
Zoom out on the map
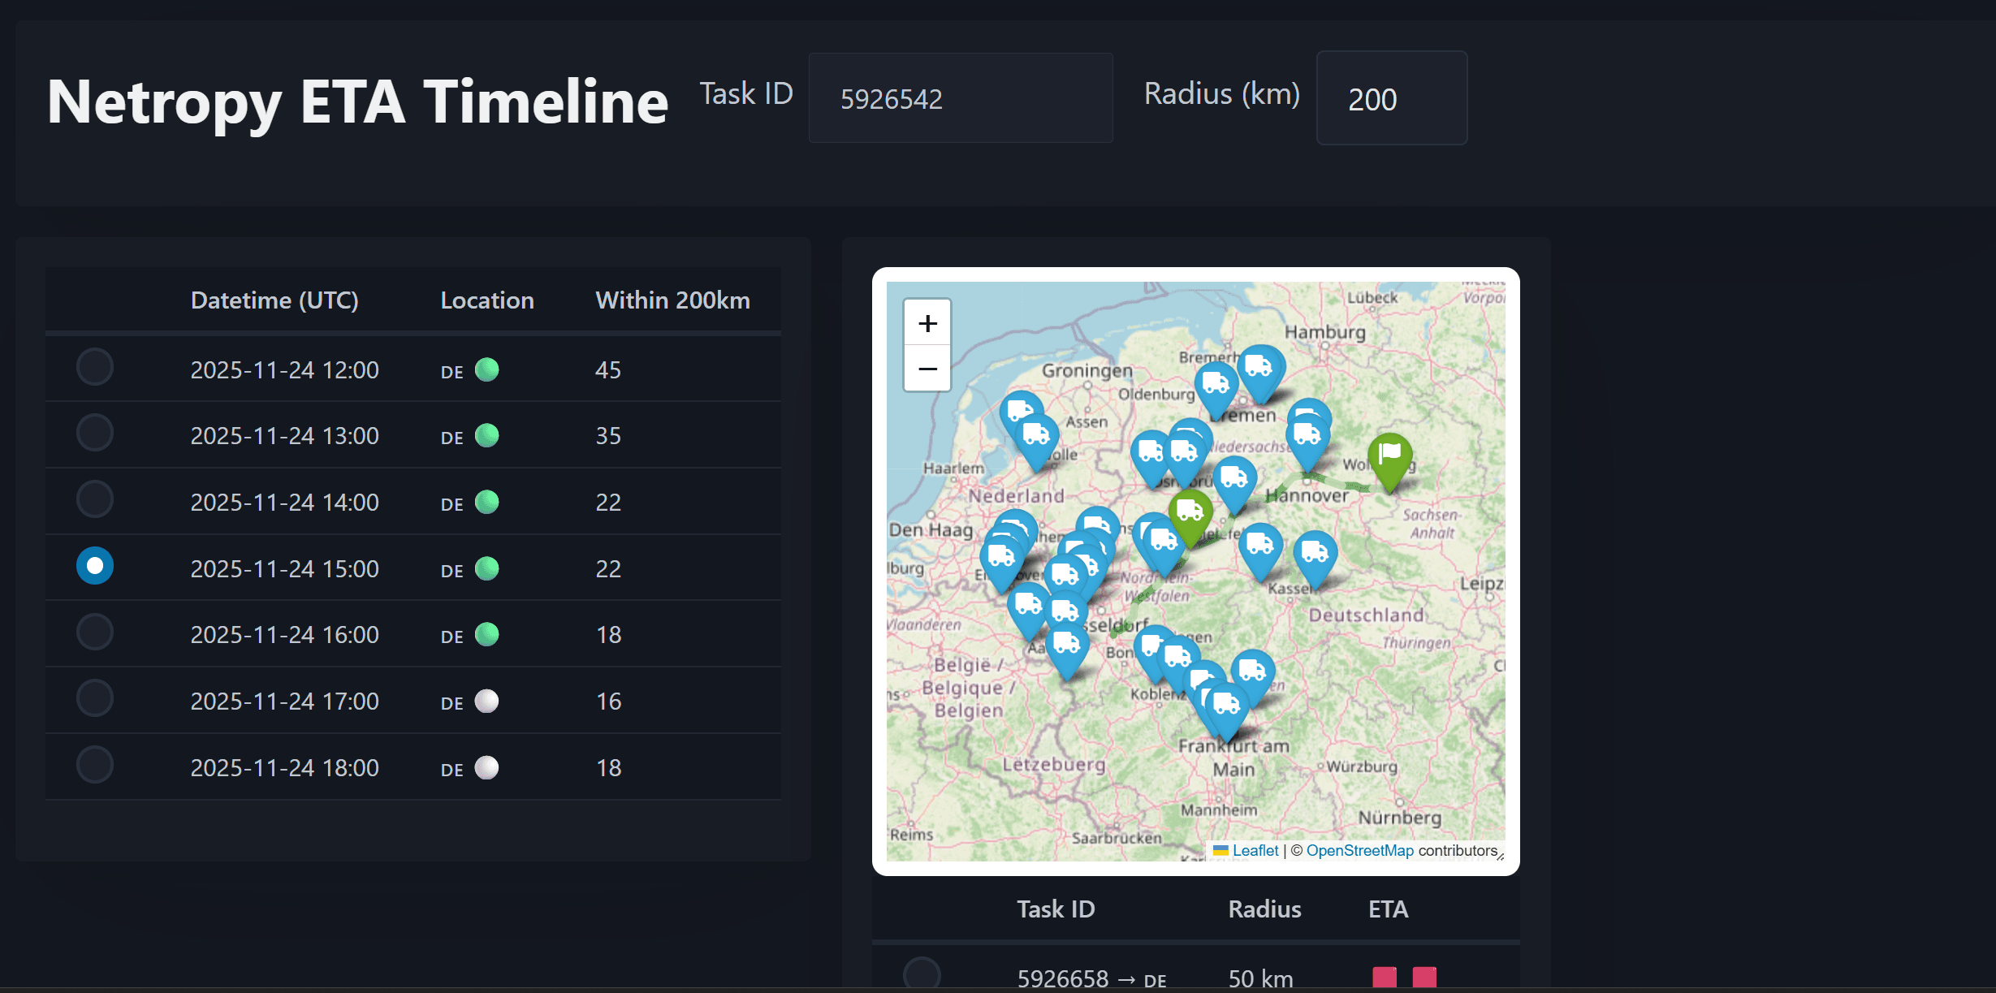(x=927, y=369)
